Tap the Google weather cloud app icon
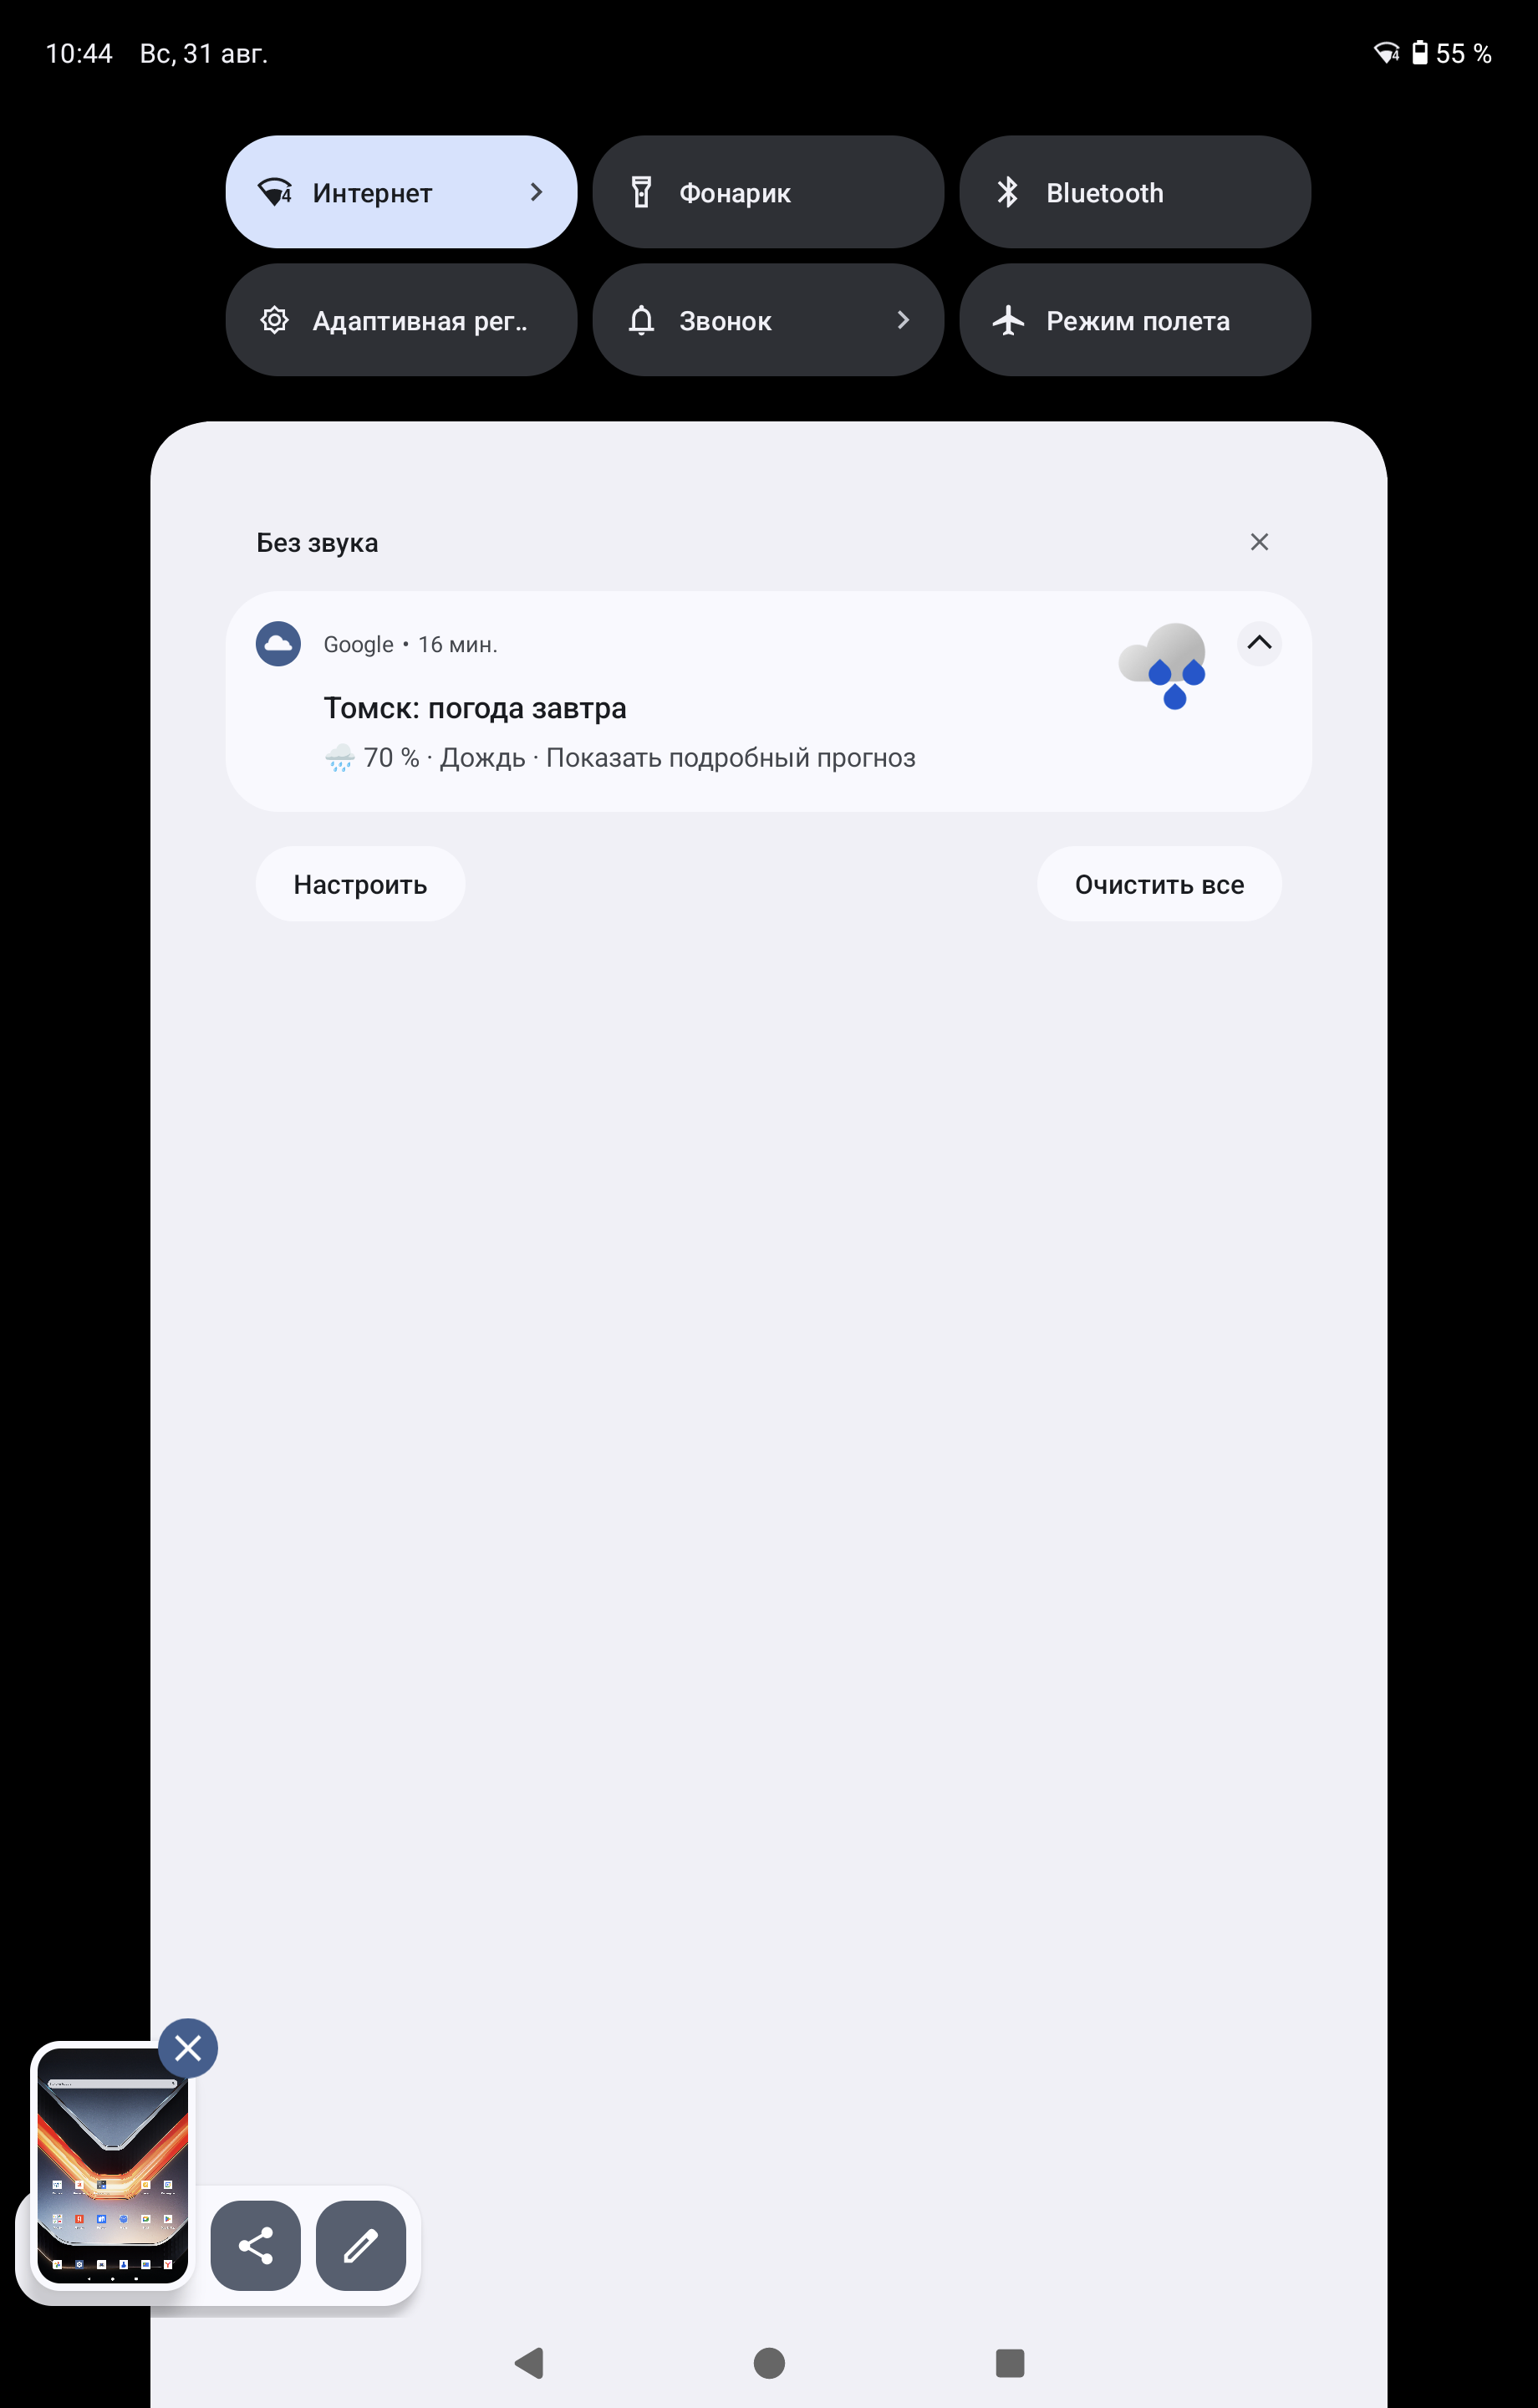 [x=278, y=643]
